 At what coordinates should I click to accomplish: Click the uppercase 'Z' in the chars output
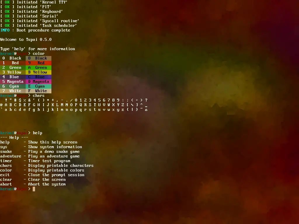[x=123, y=105]
